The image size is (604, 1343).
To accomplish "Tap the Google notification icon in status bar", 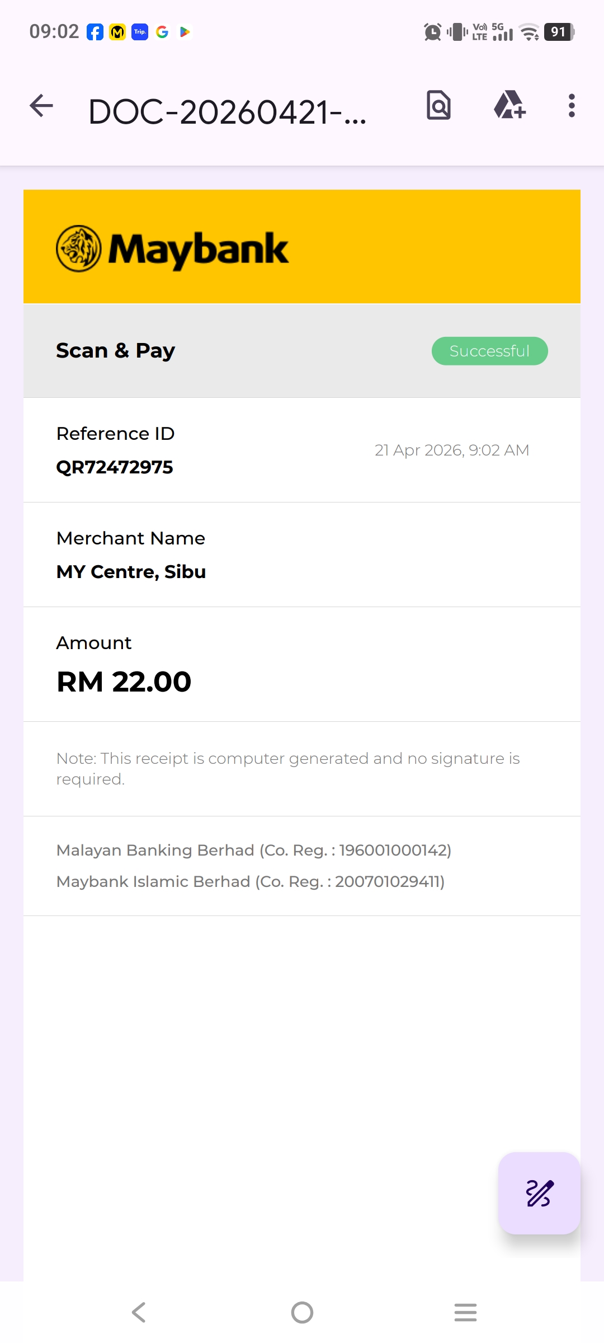I will tap(162, 32).
